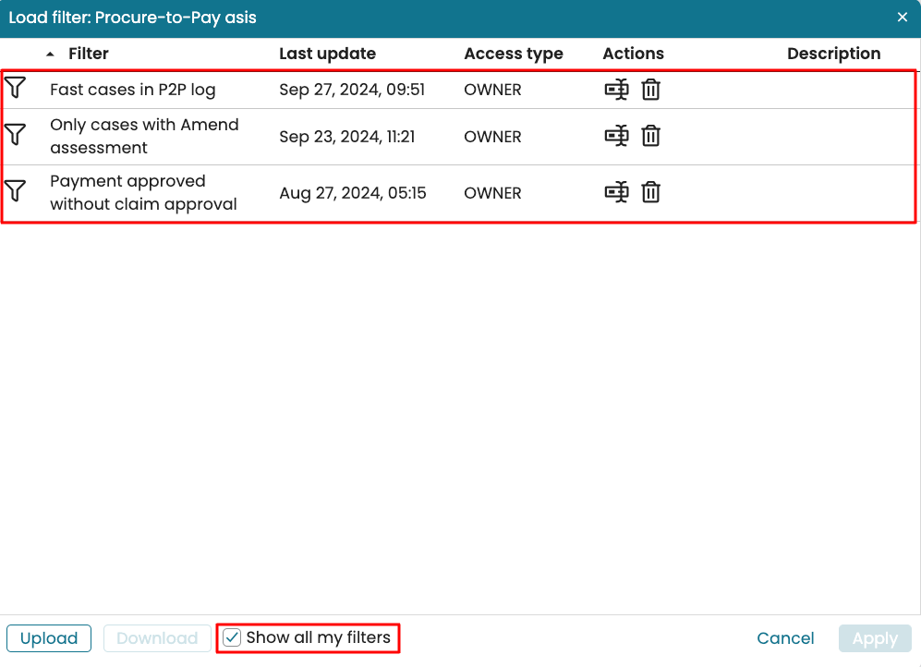Screen dimensions: 921x667
Task: Click funnel icon beside Only cases with Amend assessment
Action: 15,136
